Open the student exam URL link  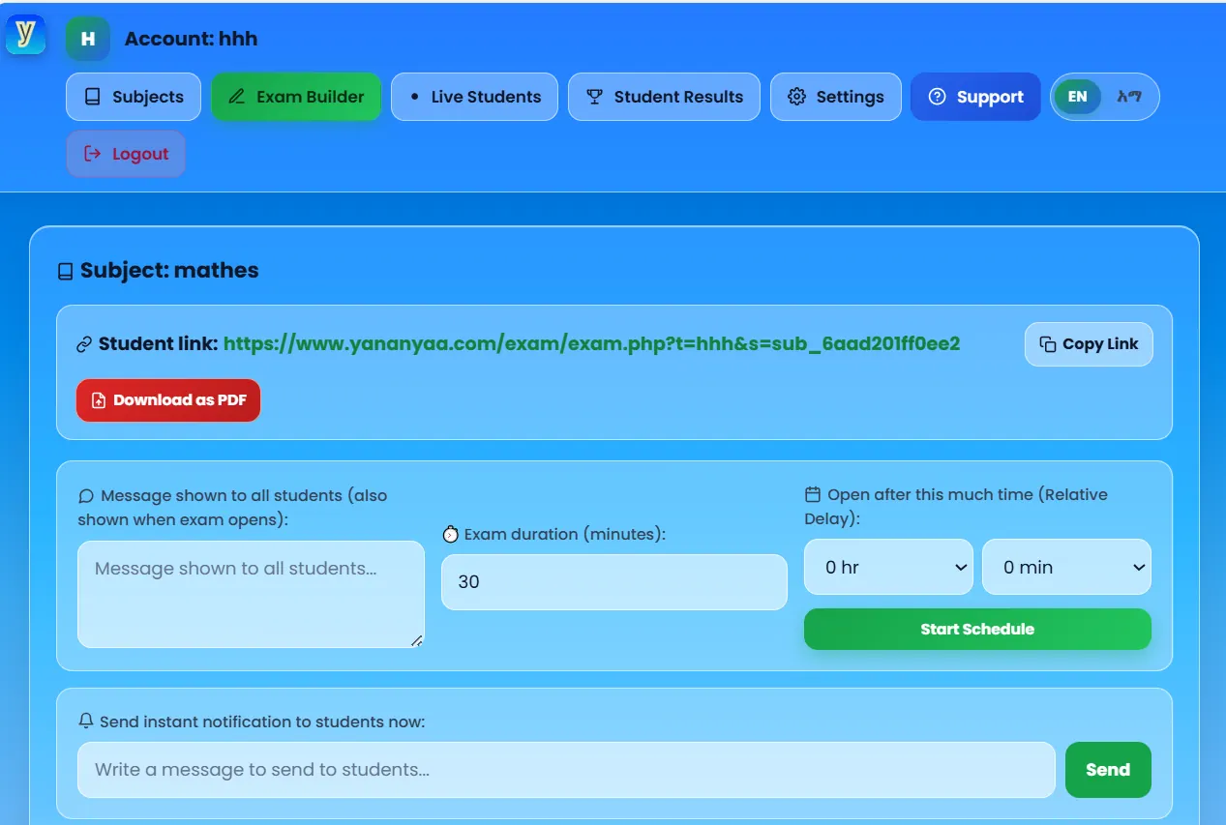tap(591, 343)
